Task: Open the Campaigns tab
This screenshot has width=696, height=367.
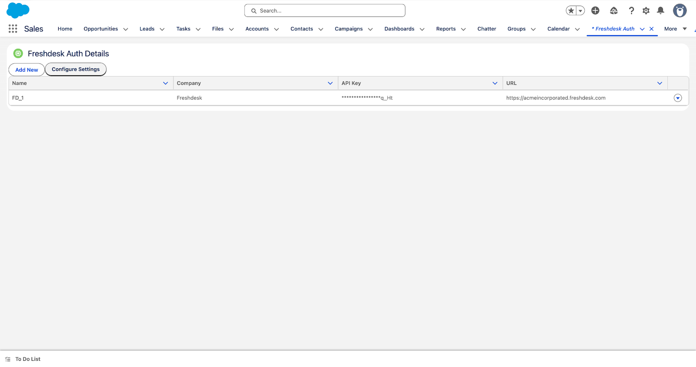Action: (x=348, y=29)
